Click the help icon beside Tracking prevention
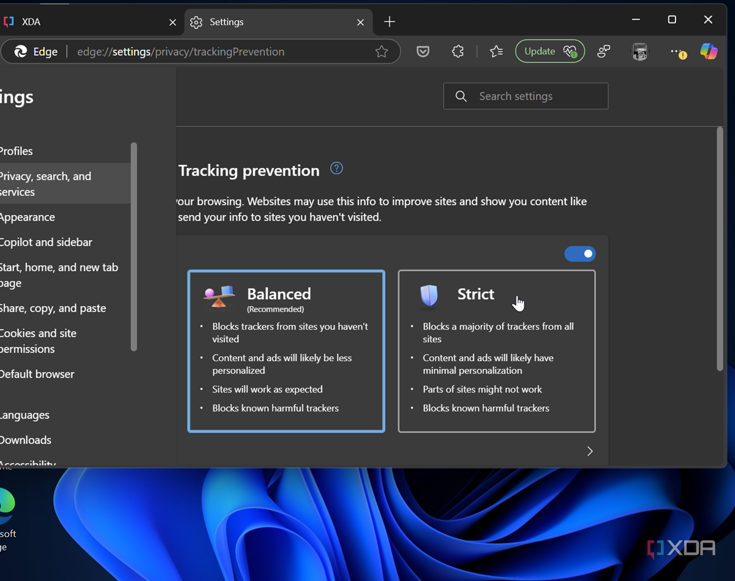Image resolution: width=735 pixels, height=581 pixels. 336,169
